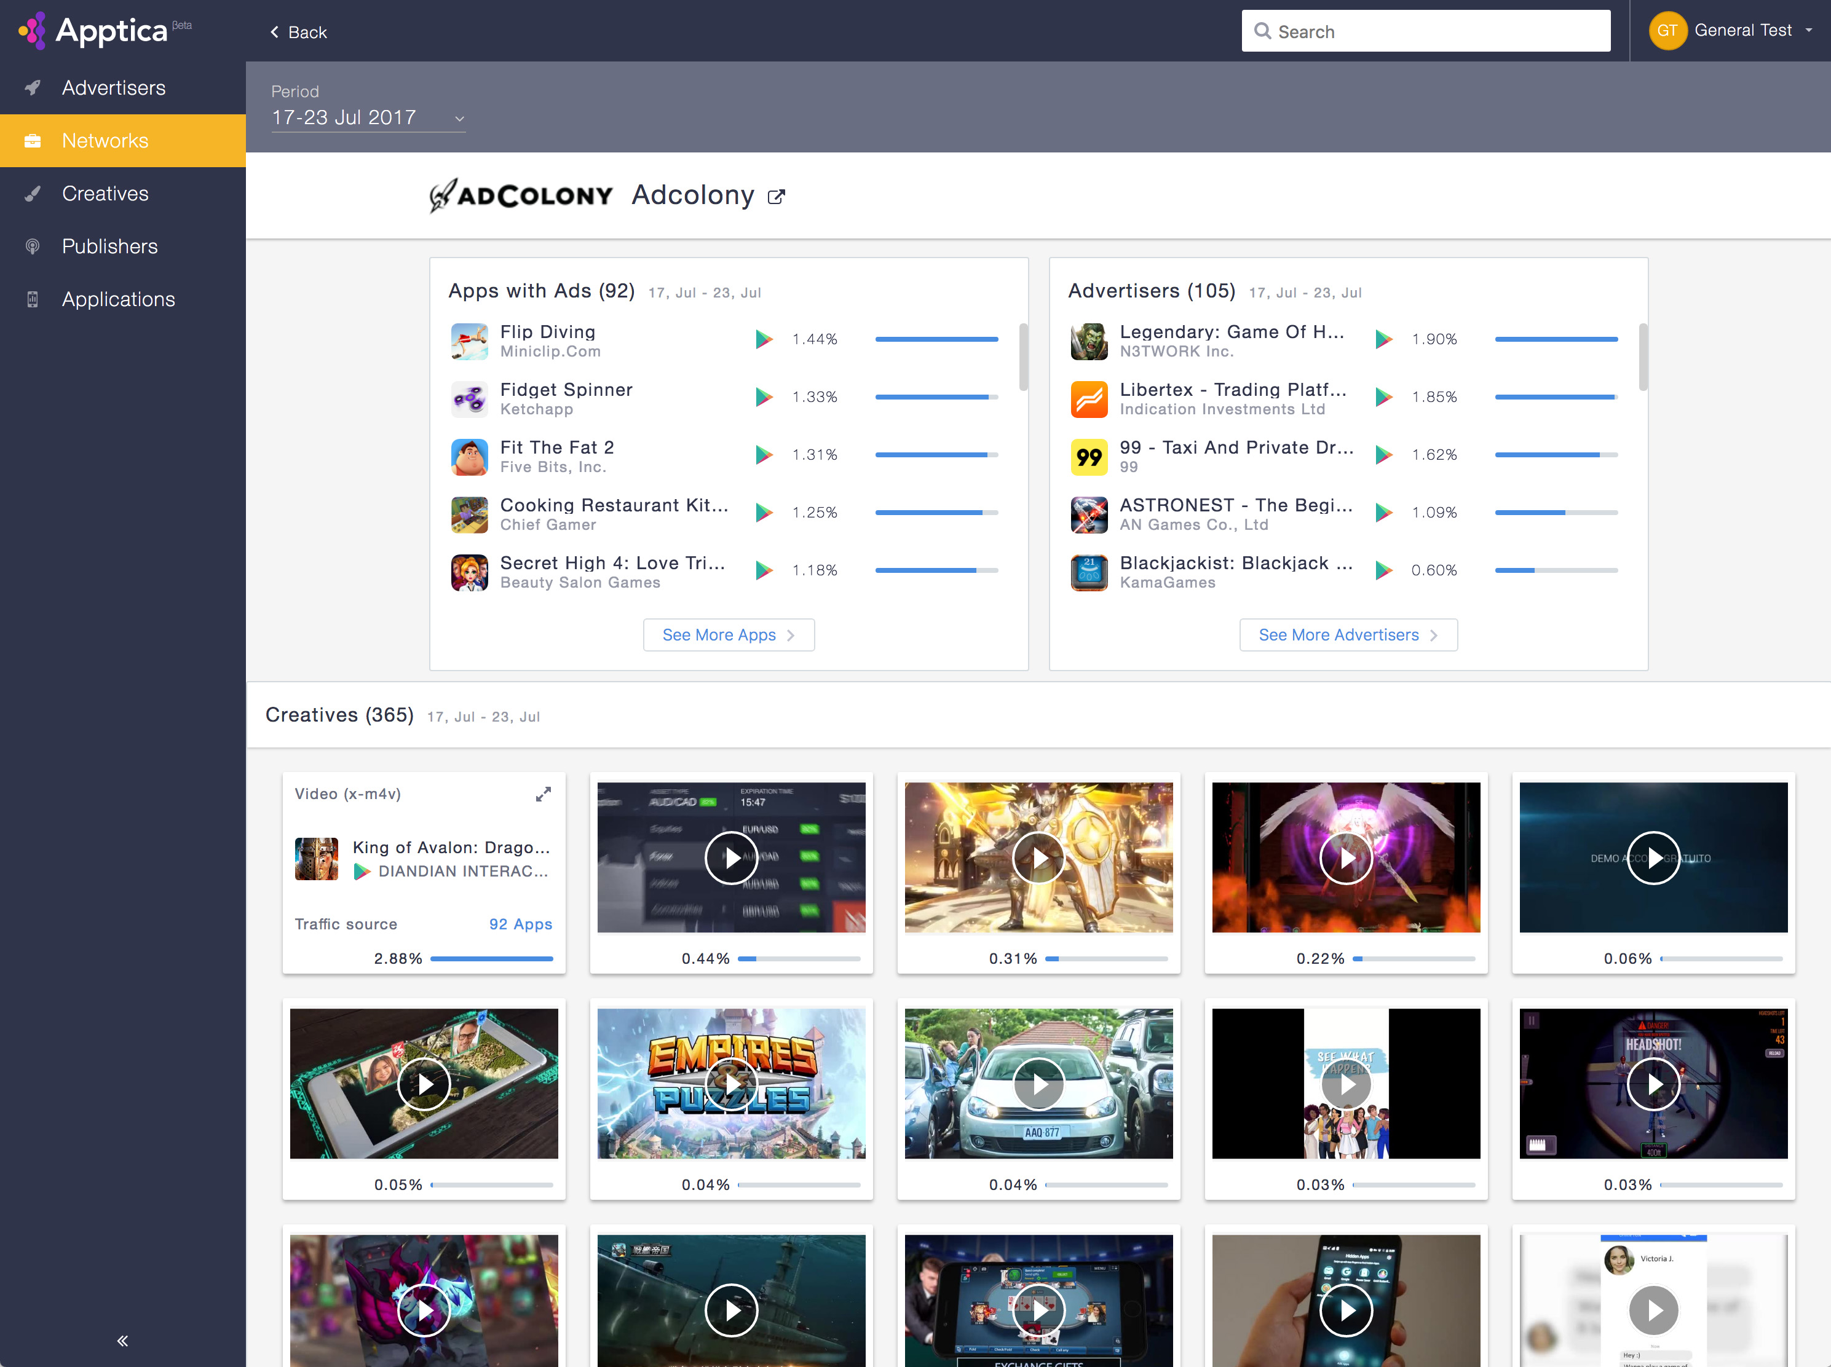
Task: Click the 'Miniclip.Com' publisher text
Action: pos(550,352)
